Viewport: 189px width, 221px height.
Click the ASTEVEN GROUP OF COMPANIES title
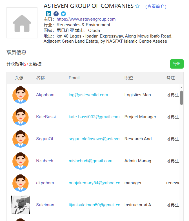(x=88, y=6)
